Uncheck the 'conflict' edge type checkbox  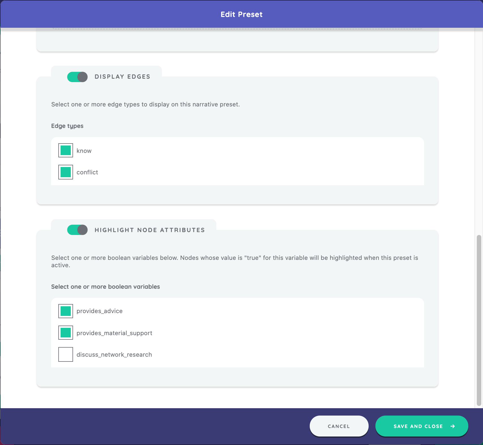point(66,172)
